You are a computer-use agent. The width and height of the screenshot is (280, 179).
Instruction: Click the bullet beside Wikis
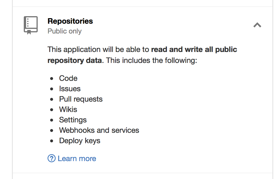[52, 110]
